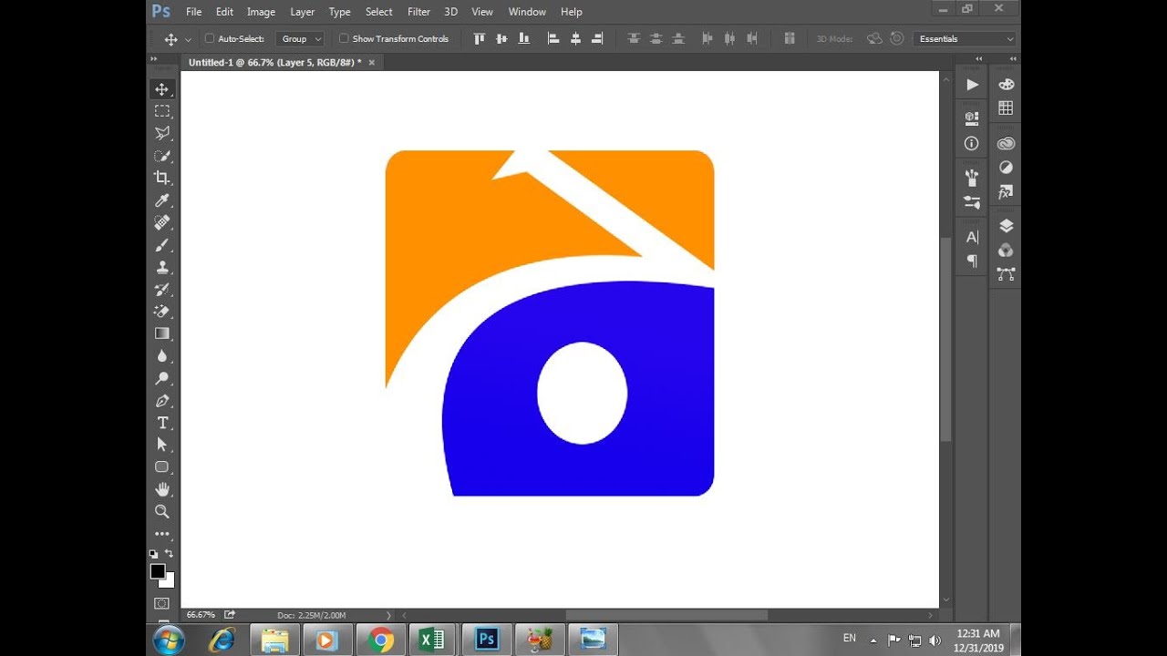Select the Polygonal Lasso tool
The height and width of the screenshot is (656, 1167).
tap(162, 133)
